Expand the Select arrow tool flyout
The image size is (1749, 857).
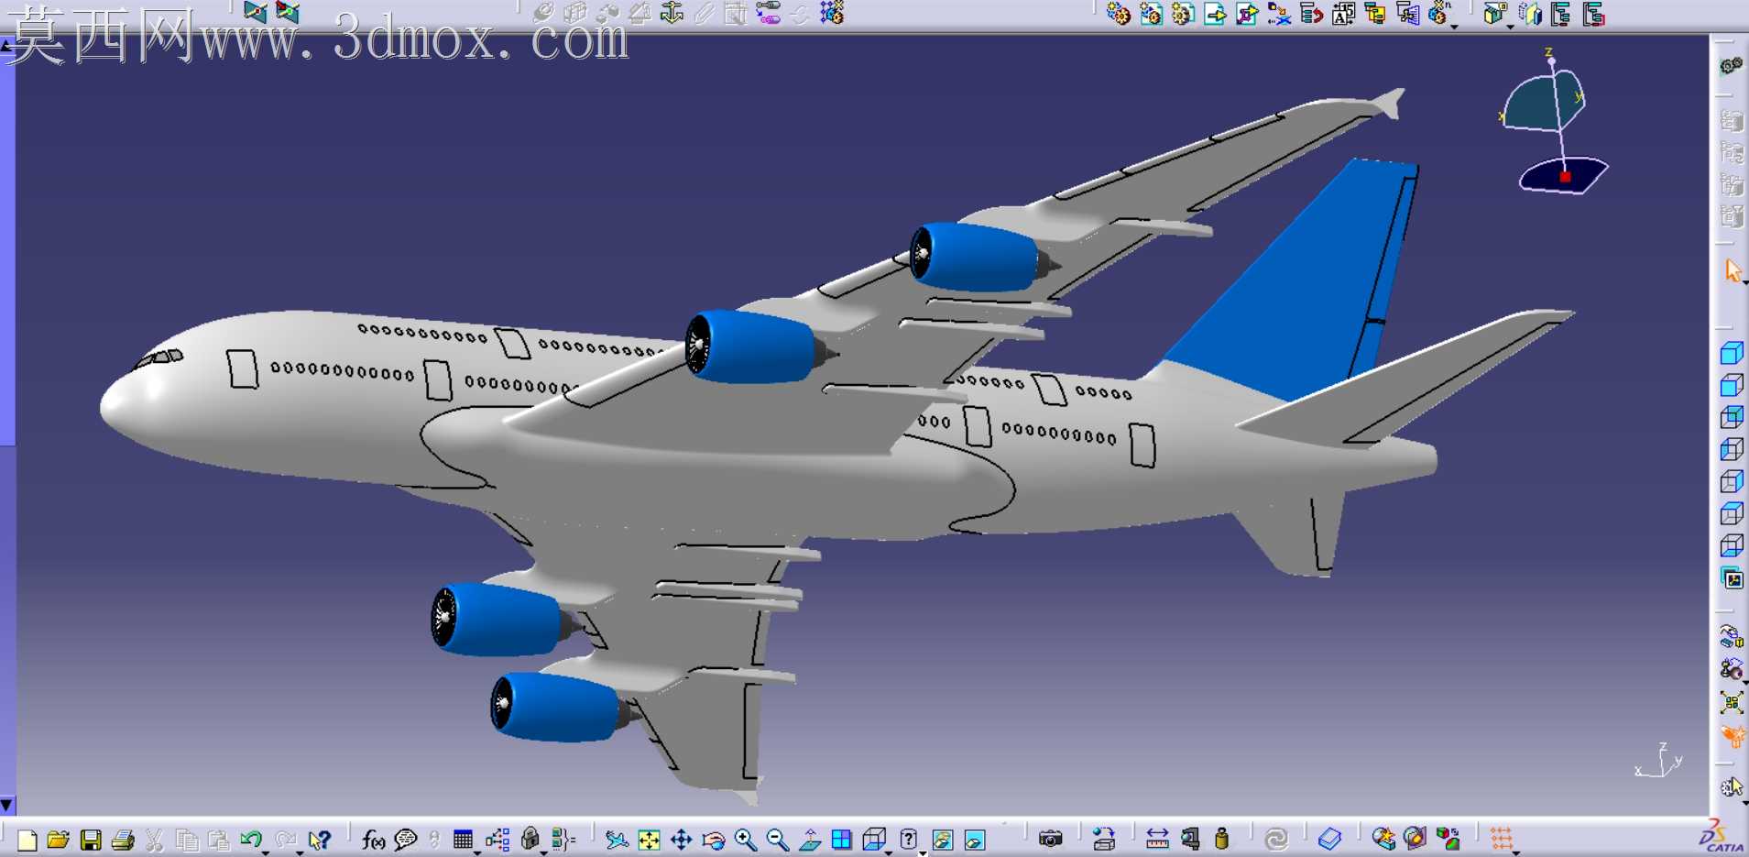1744,283
